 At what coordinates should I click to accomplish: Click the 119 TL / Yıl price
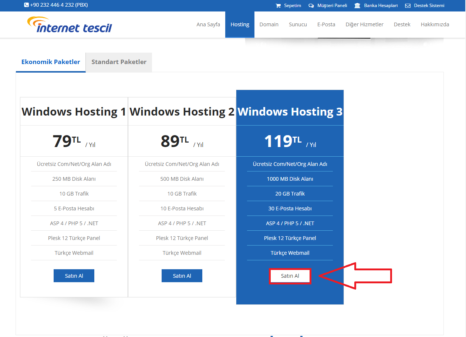point(290,141)
